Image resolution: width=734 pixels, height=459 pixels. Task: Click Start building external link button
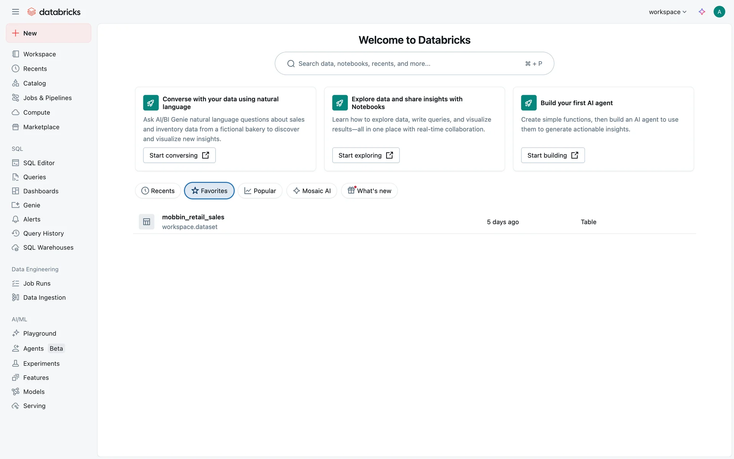point(552,155)
